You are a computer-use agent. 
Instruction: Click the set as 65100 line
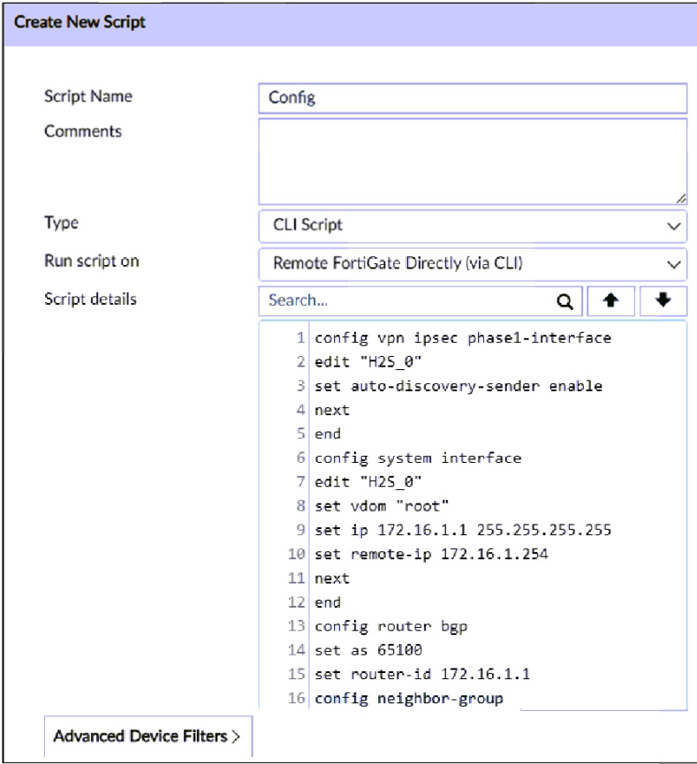pyautogui.click(x=368, y=650)
